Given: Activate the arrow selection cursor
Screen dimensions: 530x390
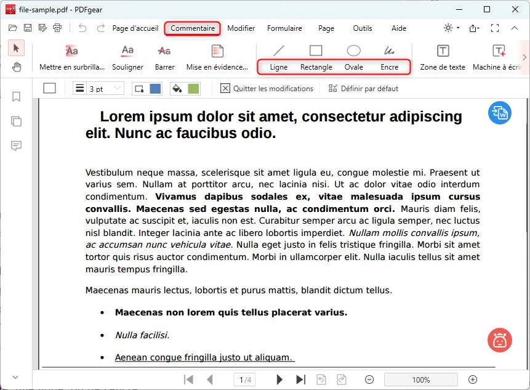Looking at the screenshot, I should pyautogui.click(x=17, y=48).
